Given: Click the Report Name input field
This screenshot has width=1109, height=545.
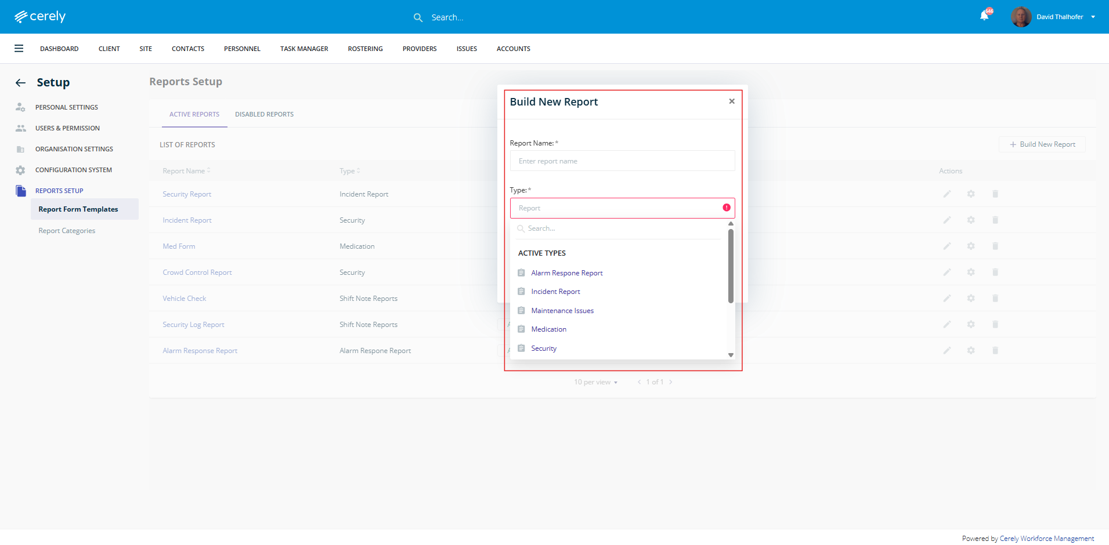Looking at the screenshot, I should 622,161.
